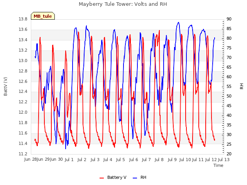Click the 45 RH axis value

coord(229,106)
